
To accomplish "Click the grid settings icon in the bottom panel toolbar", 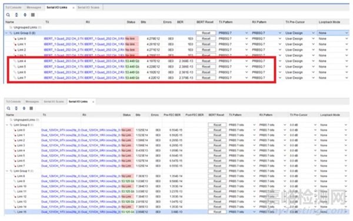I will tap(31, 108).
